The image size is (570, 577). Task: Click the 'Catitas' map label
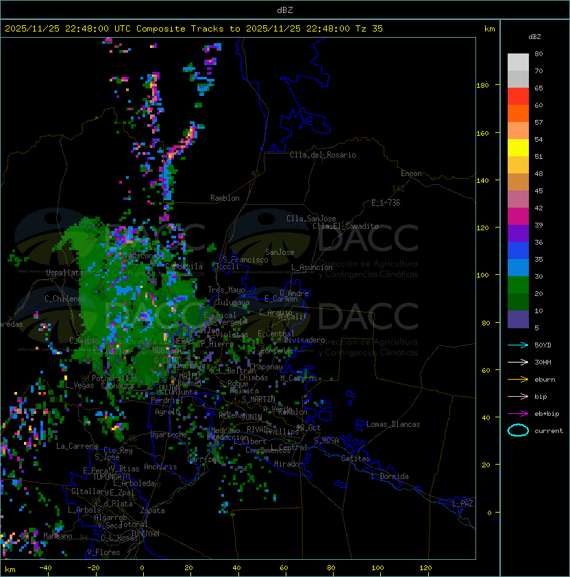pos(356,458)
